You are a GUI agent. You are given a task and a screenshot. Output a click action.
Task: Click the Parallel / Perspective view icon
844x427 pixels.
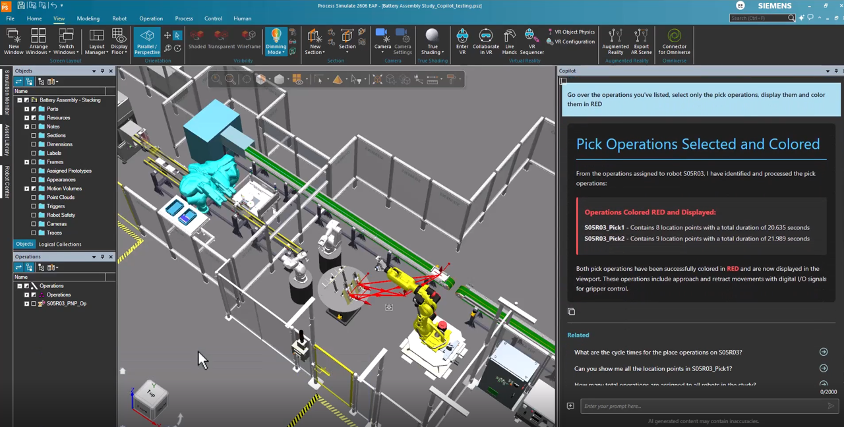147,42
